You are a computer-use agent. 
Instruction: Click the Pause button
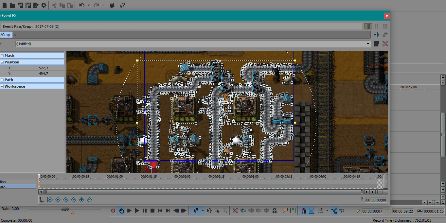[145, 211]
